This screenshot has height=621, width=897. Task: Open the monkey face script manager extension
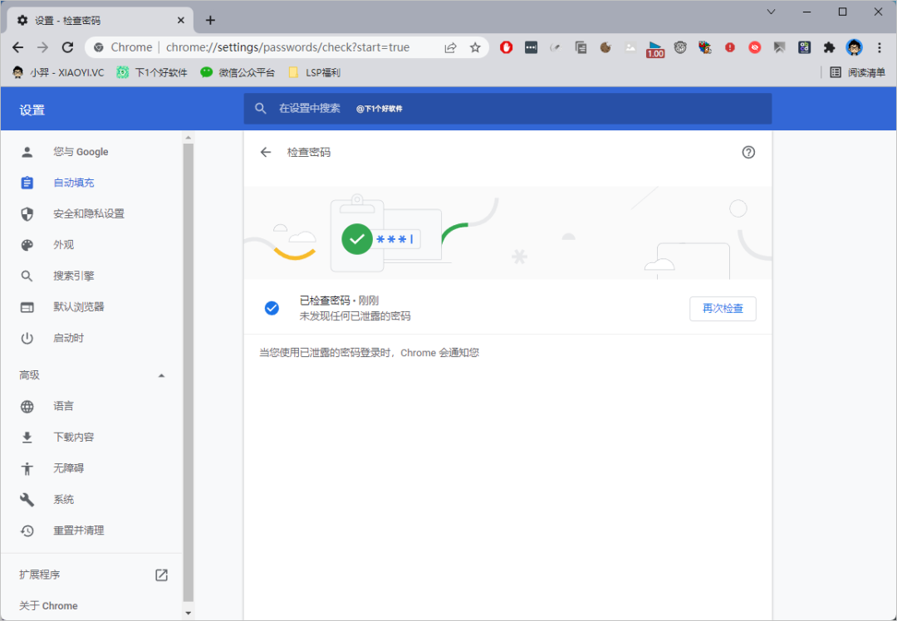(680, 47)
